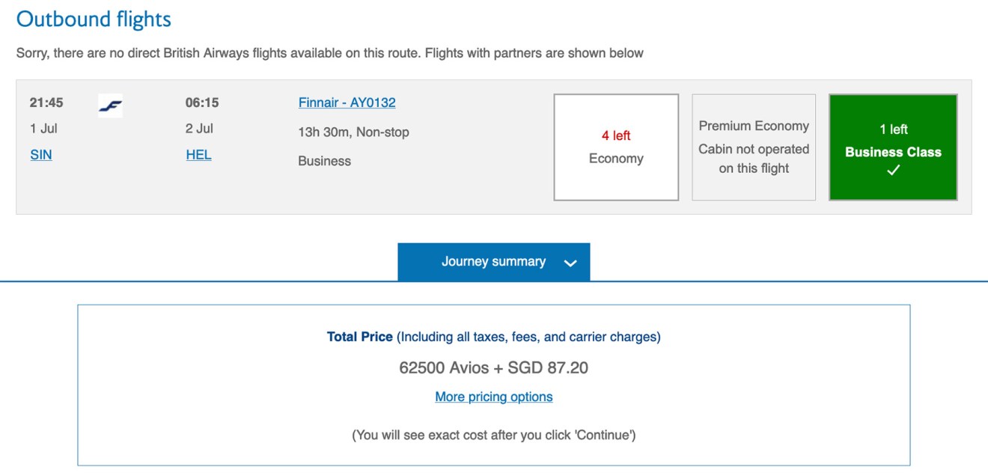Select the Economy fare option
This screenshot has width=988, height=473.
coord(616,146)
